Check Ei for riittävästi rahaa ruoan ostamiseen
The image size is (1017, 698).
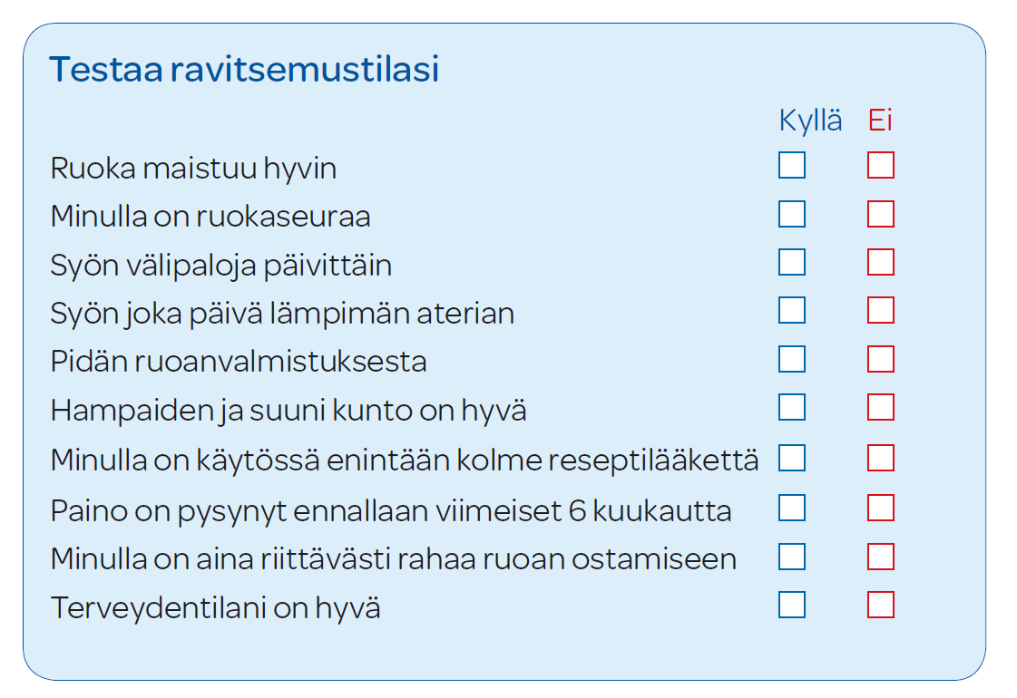pyautogui.click(x=881, y=557)
